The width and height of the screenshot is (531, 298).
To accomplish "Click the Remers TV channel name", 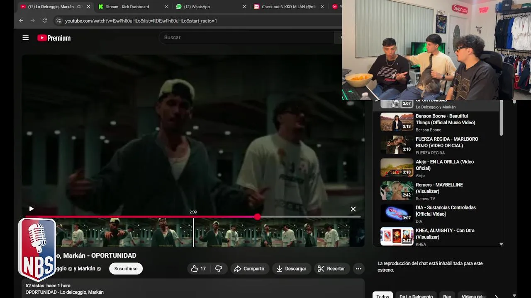I will pos(425,199).
